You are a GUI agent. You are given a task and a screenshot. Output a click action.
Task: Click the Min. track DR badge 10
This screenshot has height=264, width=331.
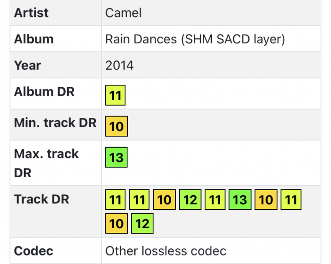point(116,126)
